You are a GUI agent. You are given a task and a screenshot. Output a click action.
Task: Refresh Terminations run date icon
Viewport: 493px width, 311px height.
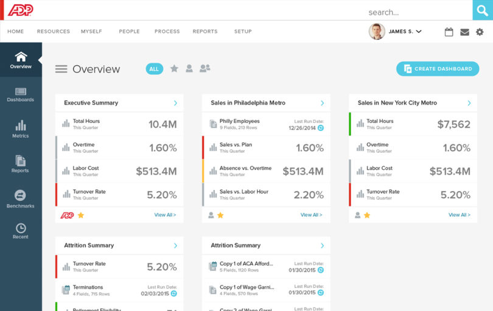tap(174, 293)
